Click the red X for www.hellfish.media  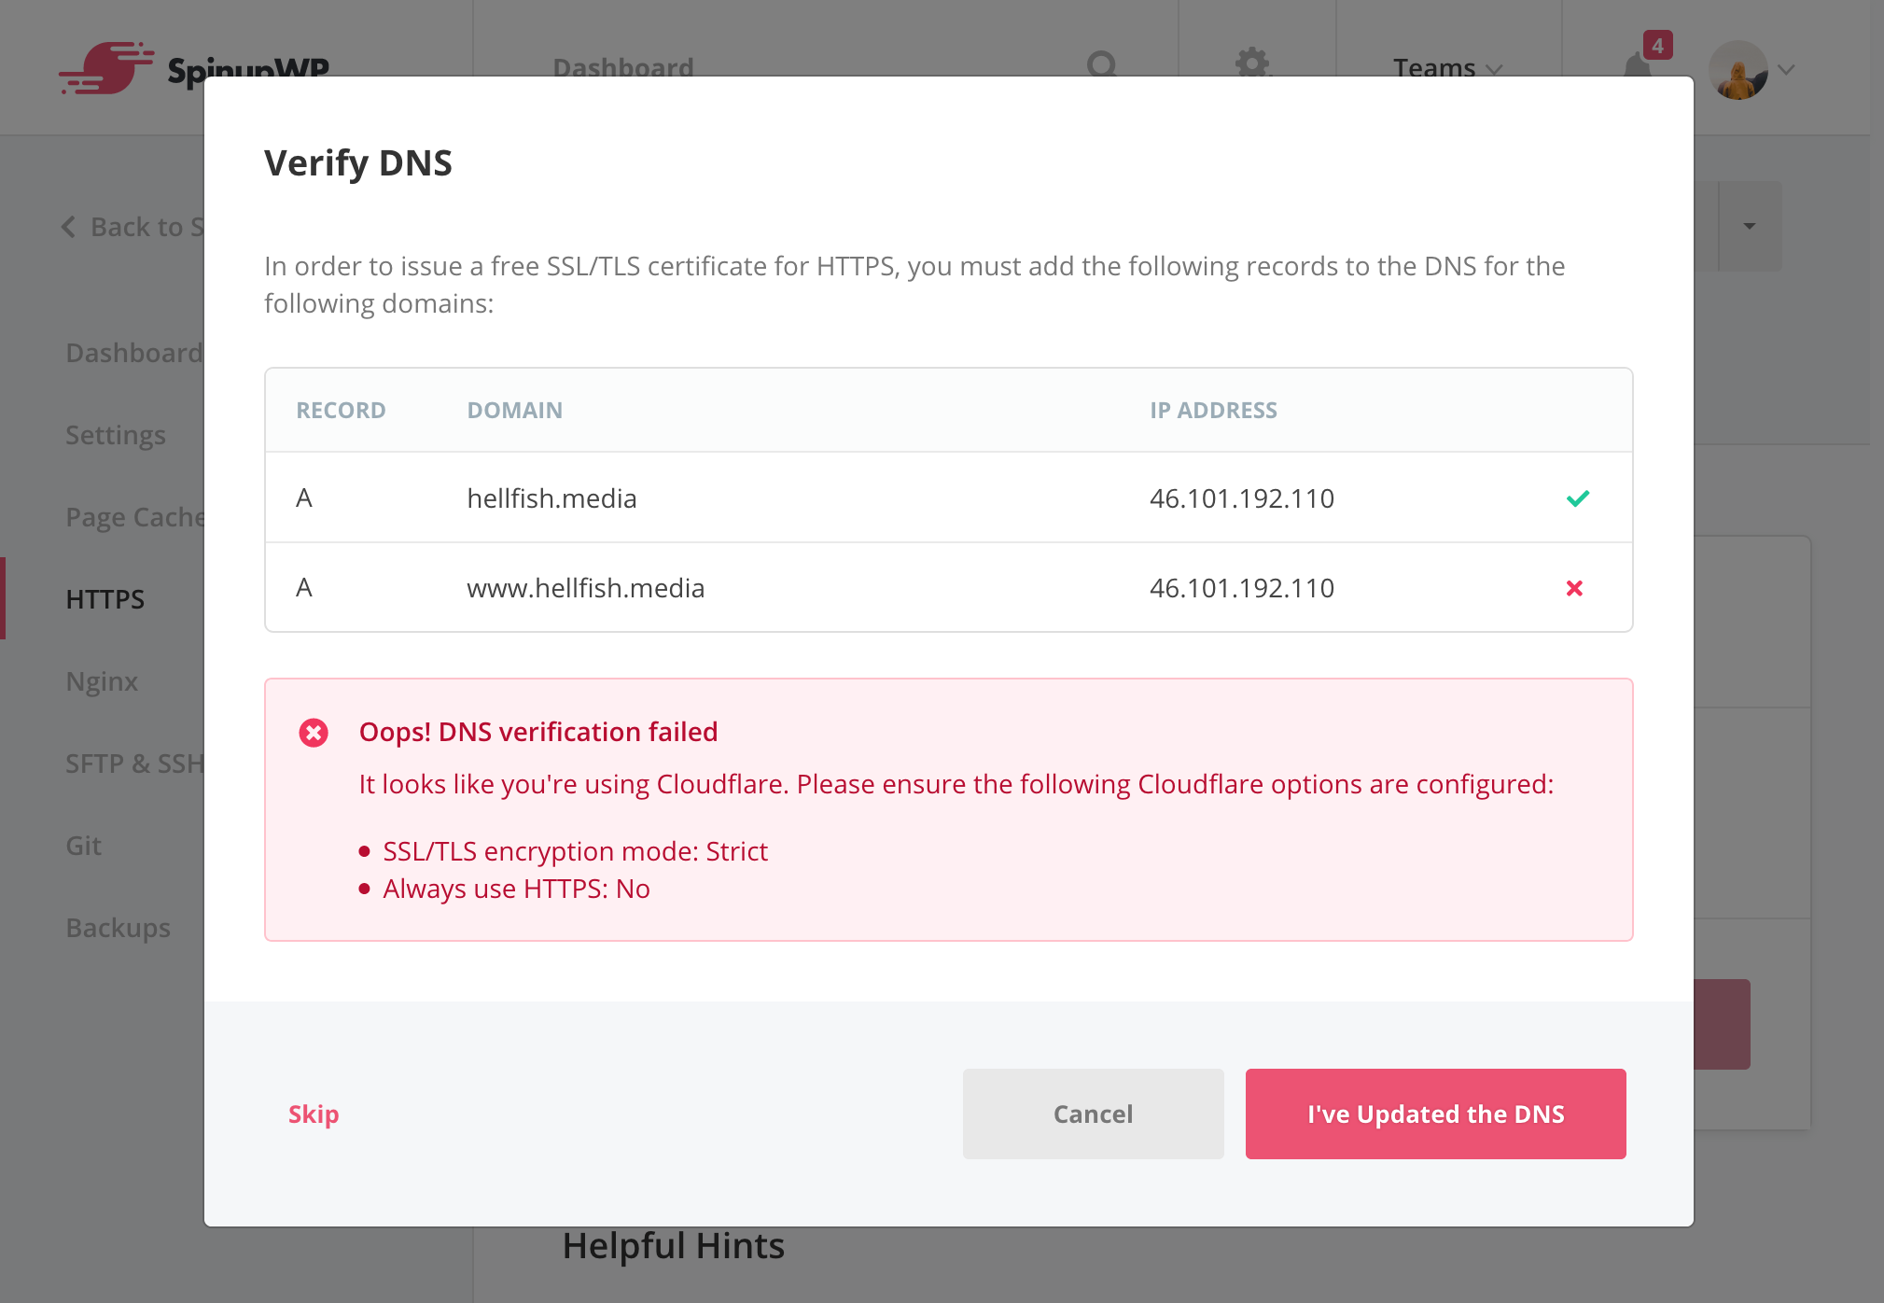point(1574,588)
